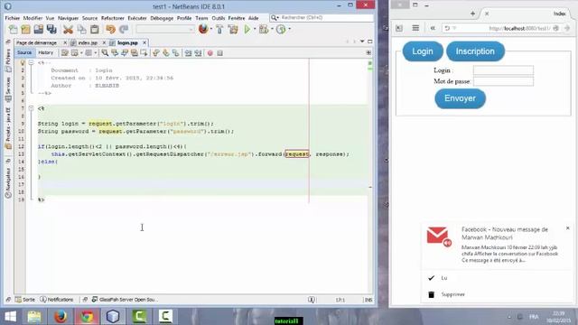The width and height of the screenshot is (578, 325).
Task: Open the Source menu
Action: tap(89, 18)
